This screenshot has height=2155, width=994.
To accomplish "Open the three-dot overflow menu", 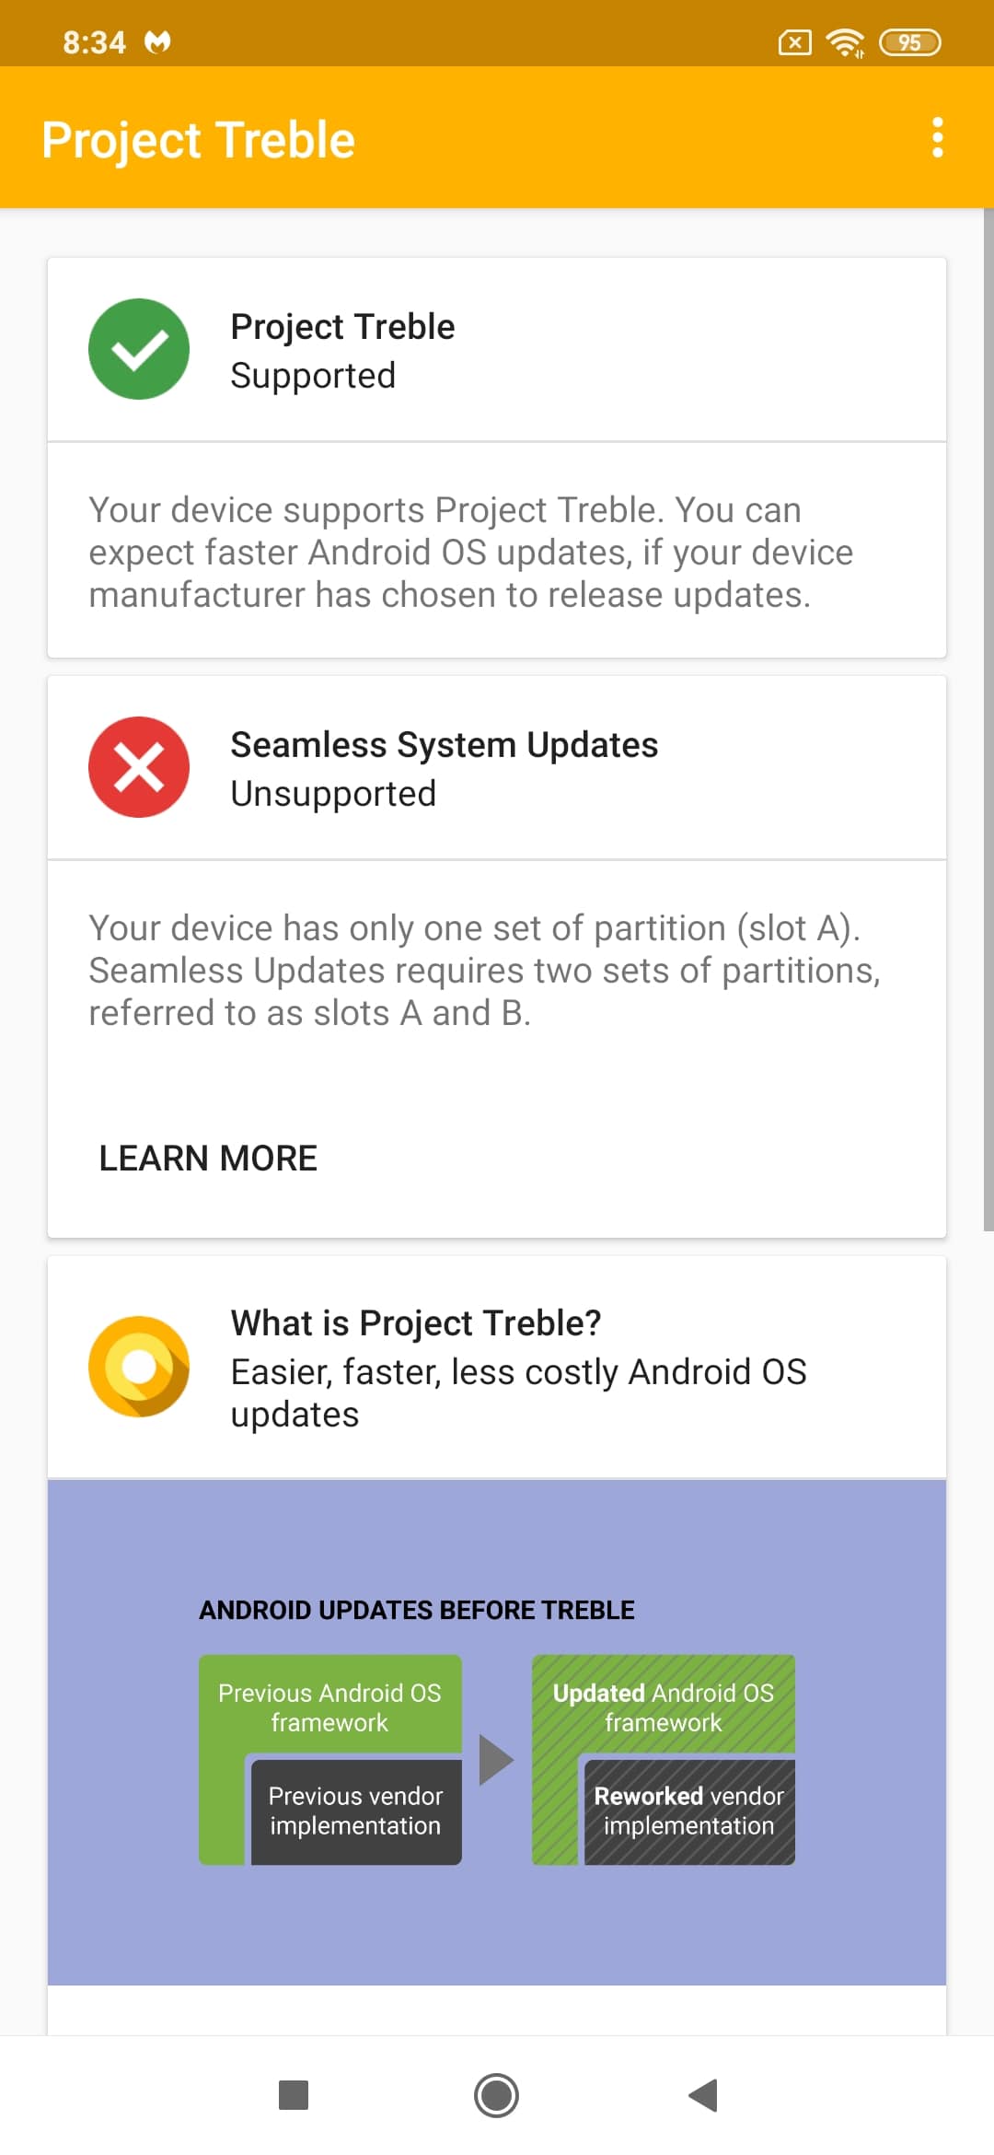I will click(937, 137).
